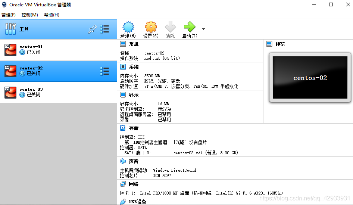
Task: Open the Tools list menu icon
Action: click(104, 29)
